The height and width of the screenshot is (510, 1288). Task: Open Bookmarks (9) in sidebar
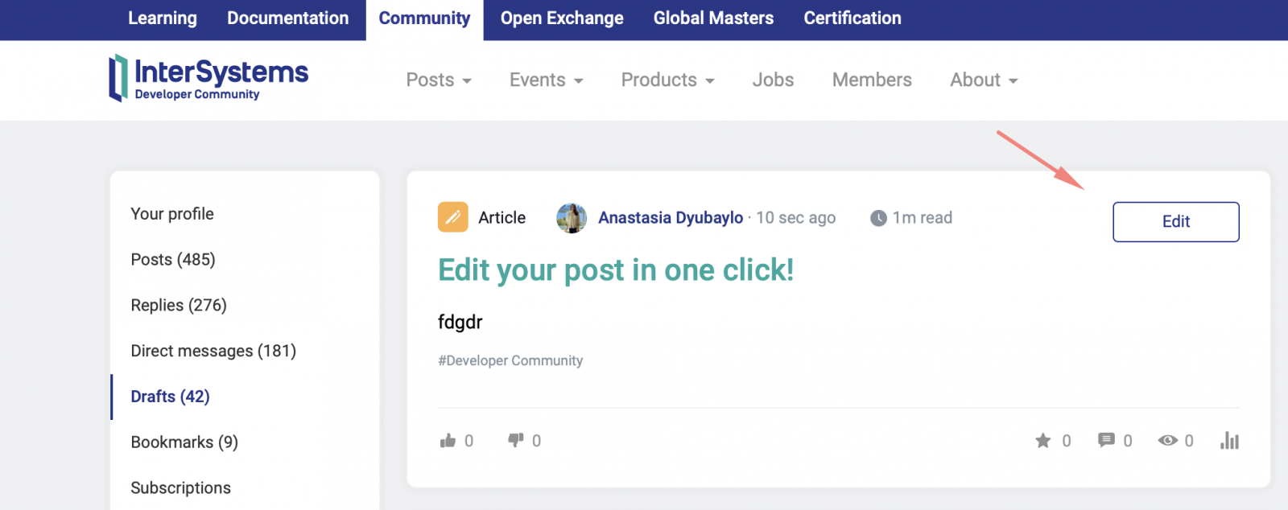pyautogui.click(x=184, y=442)
